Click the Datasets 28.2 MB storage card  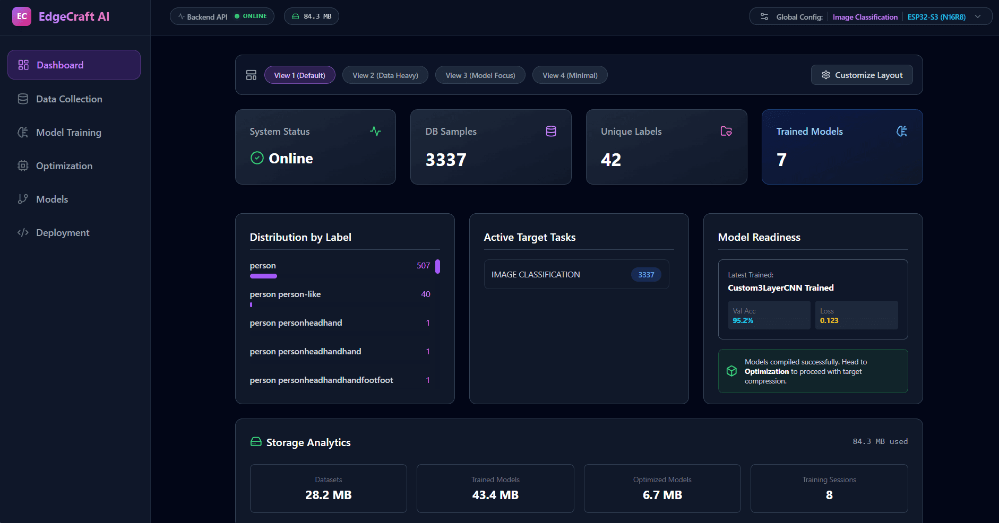pos(329,489)
